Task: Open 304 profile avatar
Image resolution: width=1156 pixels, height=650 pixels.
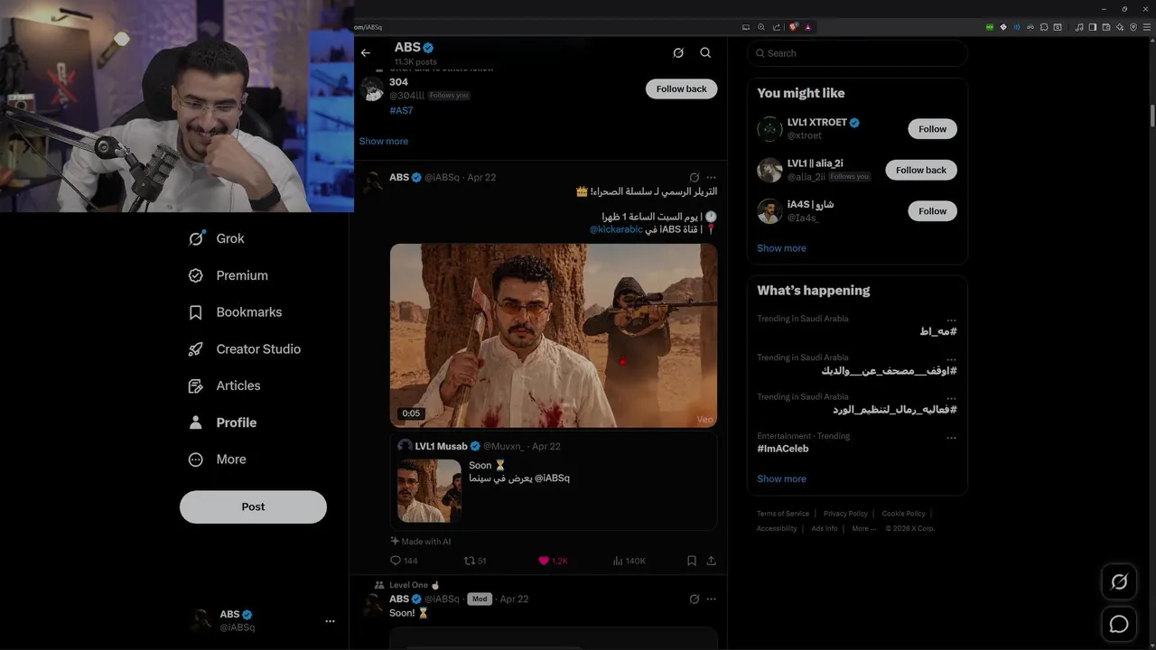Action: coord(371,88)
